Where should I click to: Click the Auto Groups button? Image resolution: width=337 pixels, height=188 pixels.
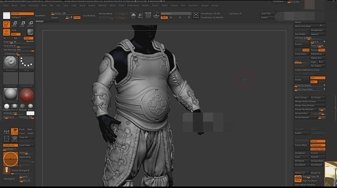tap(301, 97)
